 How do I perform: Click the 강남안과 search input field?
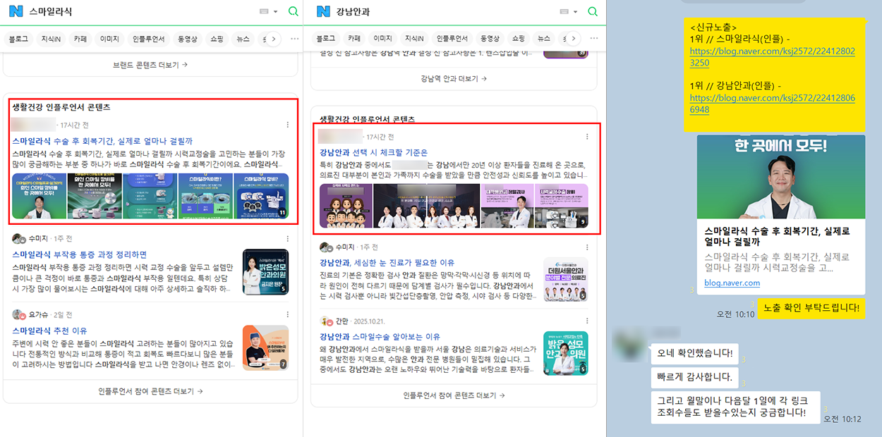pyautogui.click(x=445, y=12)
